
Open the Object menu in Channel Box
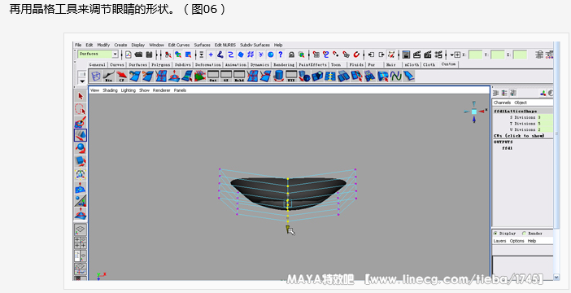[521, 103]
